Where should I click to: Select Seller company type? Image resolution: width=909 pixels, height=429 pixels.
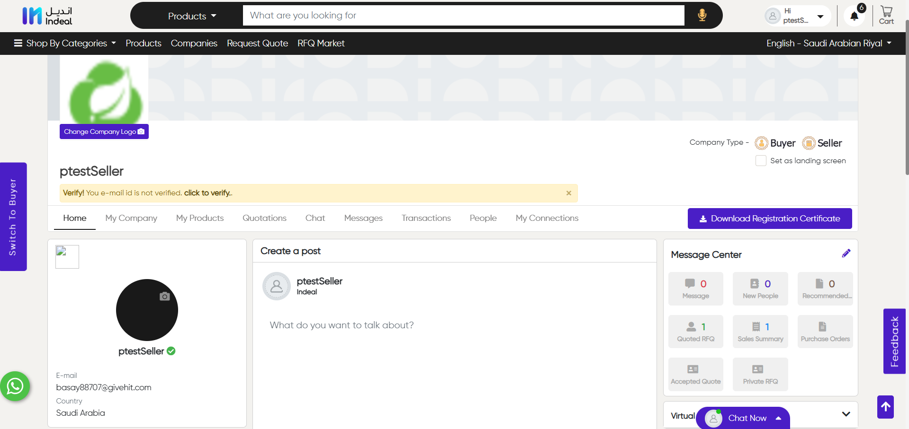click(x=822, y=143)
